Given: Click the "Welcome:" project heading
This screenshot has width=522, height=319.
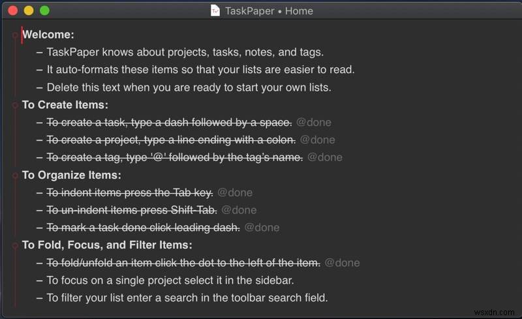Looking at the screenshot, I should (48, 35).
